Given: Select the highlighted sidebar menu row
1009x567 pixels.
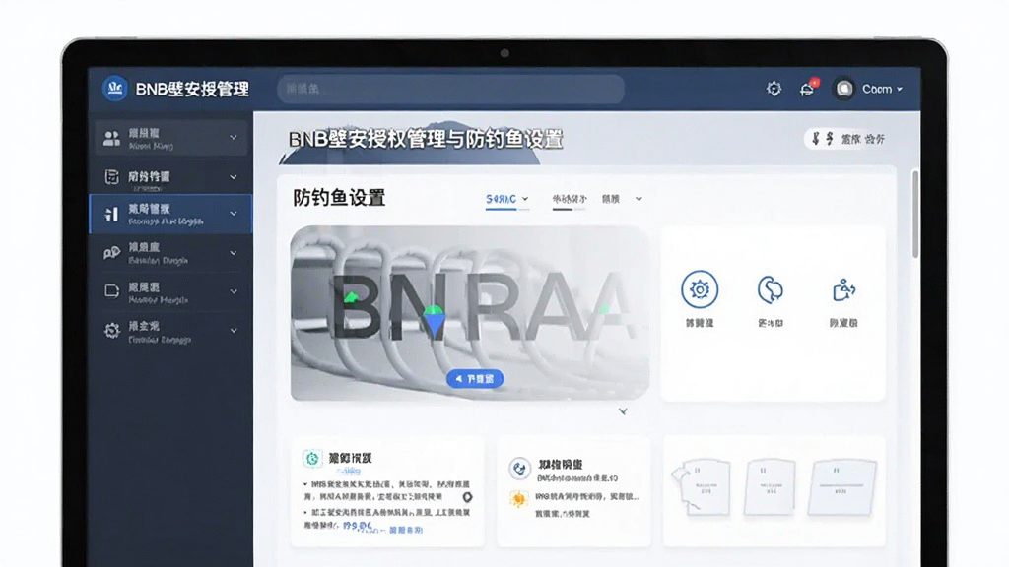Looking at the screenshot, I should pos(170,214).
